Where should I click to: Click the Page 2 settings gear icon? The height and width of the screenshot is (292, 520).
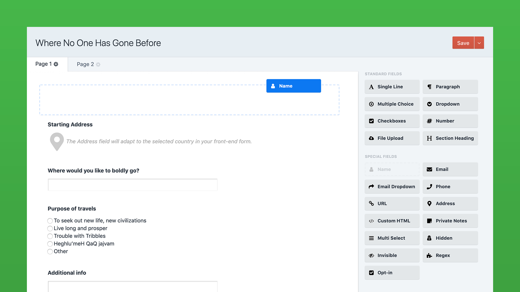(98, 64)
